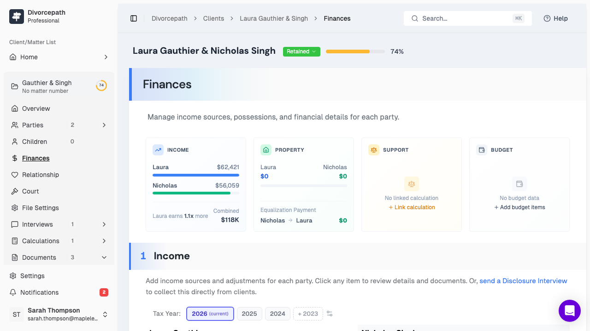Expand the Parties submenu chevron
Screen dimensions: 590x331
[104, 125]
